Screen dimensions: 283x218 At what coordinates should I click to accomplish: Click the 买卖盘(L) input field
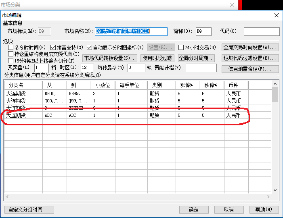[41, 68]
